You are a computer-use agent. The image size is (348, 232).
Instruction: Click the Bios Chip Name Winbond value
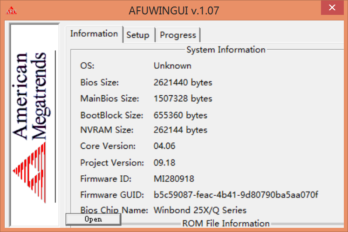click(200, 210)
